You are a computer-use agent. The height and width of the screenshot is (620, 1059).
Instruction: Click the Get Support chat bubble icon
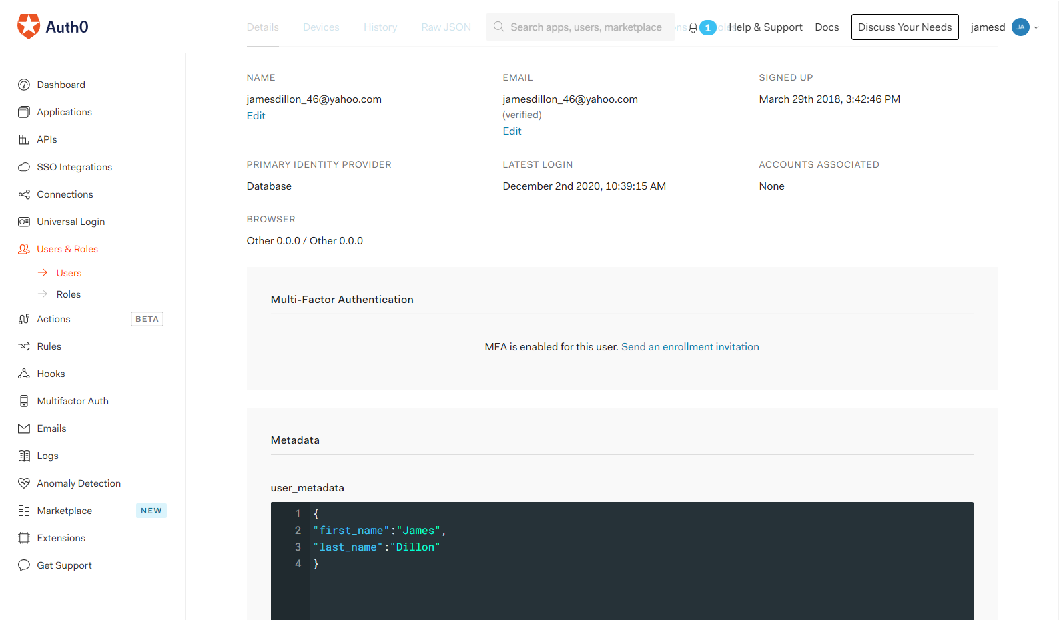[x=24, y=565]
